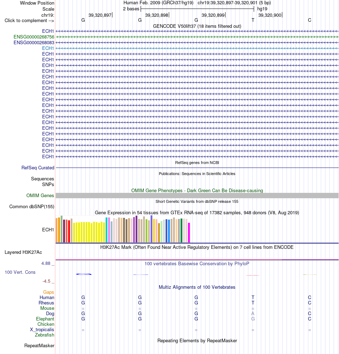Open '100 vertebrates Basewise Conservation by PhyloP' title
Image resolution: width=339 pixels, height=354 pixels.
tap(197, 264)
